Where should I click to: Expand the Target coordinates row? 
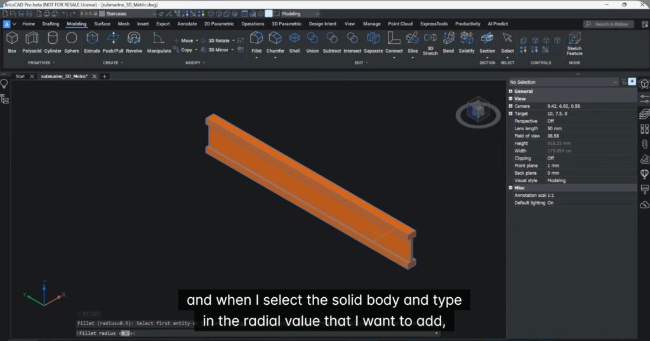511,114
